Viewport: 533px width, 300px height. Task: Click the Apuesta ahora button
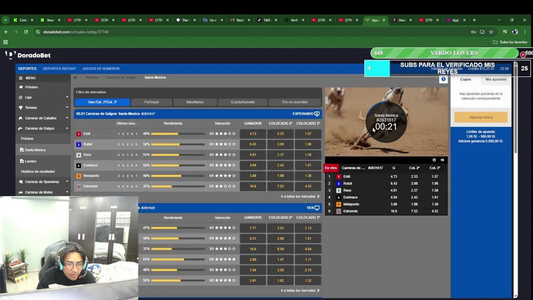click(481, 117)
